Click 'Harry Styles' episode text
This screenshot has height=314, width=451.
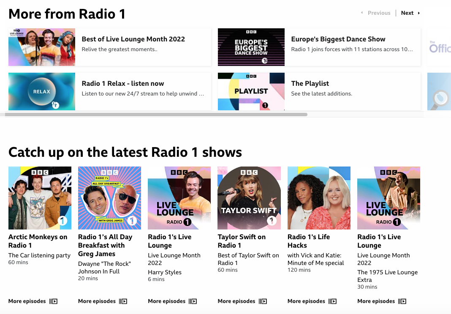(165, 272)
